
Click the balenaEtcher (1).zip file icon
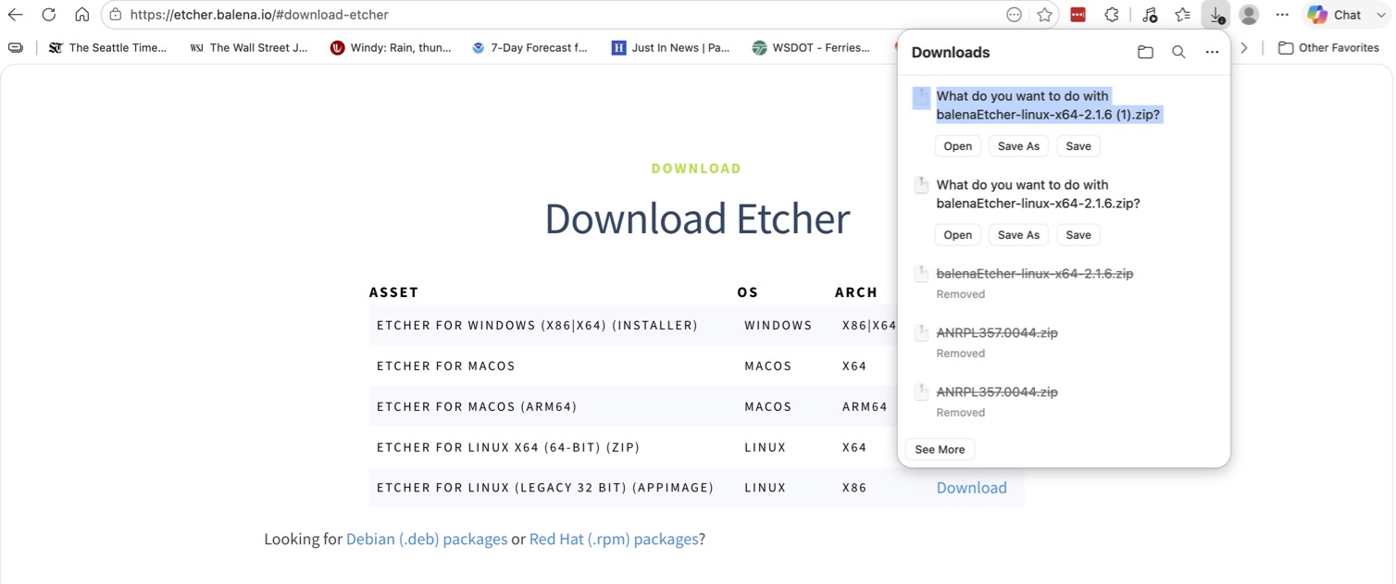click(x=921, y=98)
